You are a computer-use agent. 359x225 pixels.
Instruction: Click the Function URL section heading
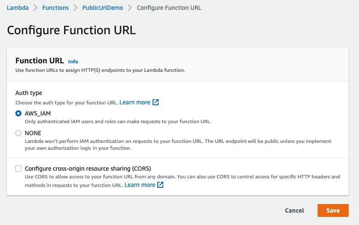40,61
